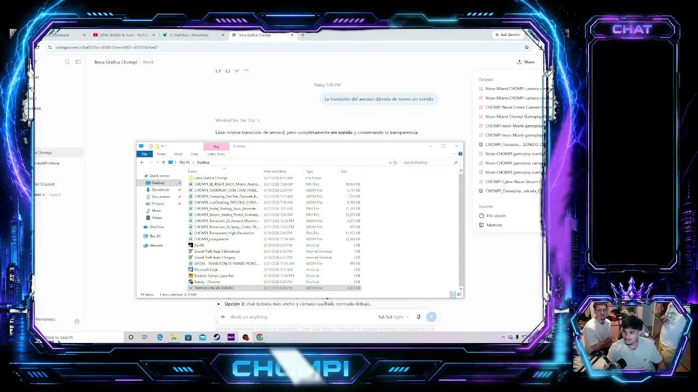
Task: Click the Ask Gemini button
Action: (x=507, y=35)
